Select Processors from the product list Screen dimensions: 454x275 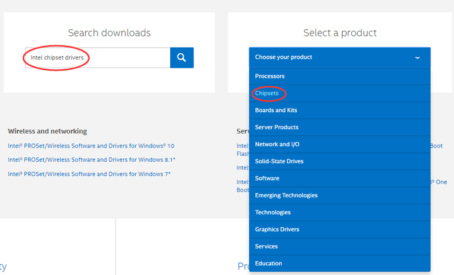pyautogui.click(x=339, y=77)
